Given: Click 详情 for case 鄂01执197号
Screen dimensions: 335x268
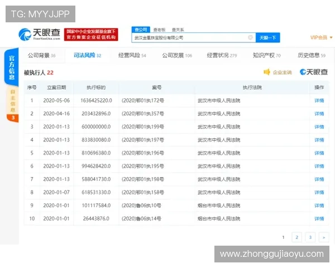Looking at the screenshot, I should 319,140.
